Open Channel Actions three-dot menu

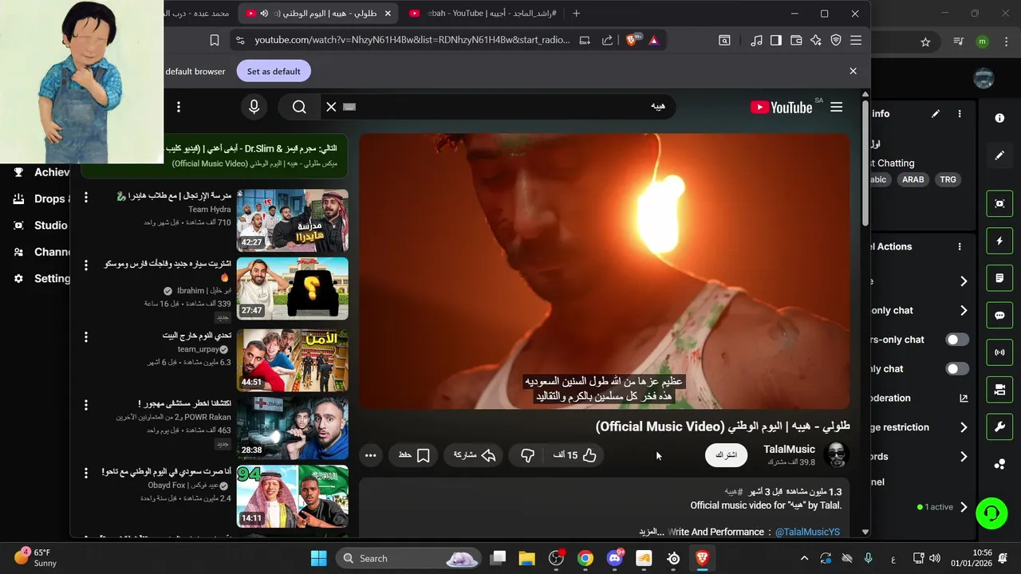[960, 246]
